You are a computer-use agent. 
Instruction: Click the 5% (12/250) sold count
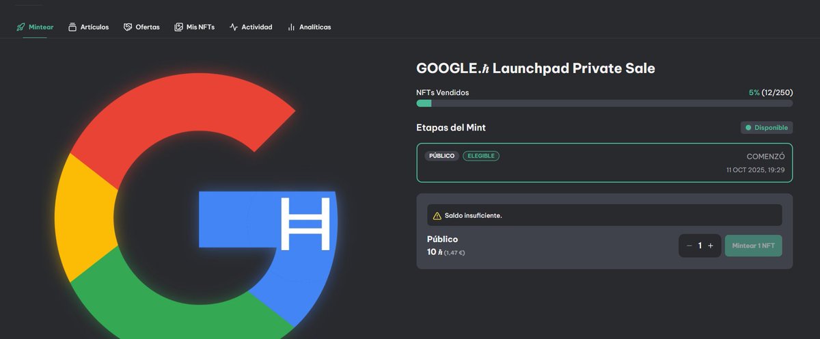tap(771, 92)
